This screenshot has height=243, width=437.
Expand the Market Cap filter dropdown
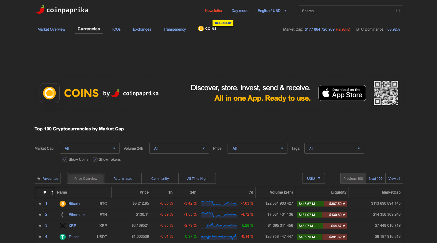pos(90,148)
